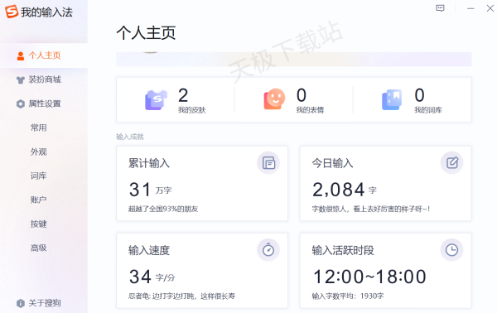Screen dimensions: 497x313
Task: Go to 账户 settings
Action: click(x=39, y=200)
